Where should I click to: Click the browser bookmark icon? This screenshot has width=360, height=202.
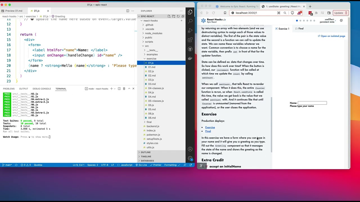coord(225,13)
